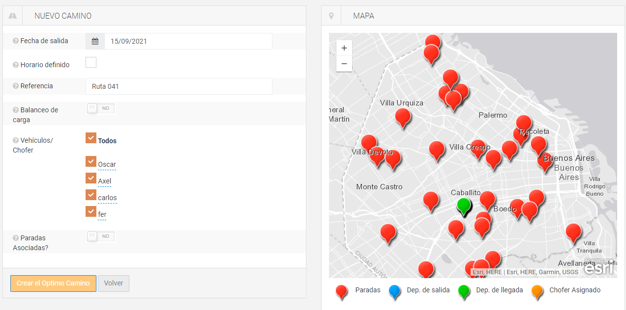The width and height of the screenshot is (626, 310).
Task: Toggle the Paradas Asociadas switch
Action: pos(100,236)
